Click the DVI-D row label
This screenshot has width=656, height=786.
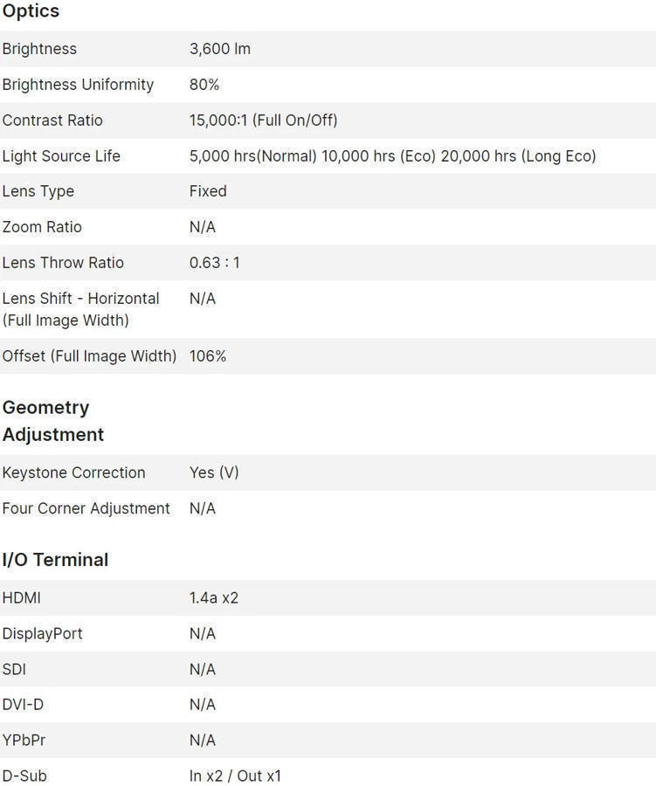(23, 705)
